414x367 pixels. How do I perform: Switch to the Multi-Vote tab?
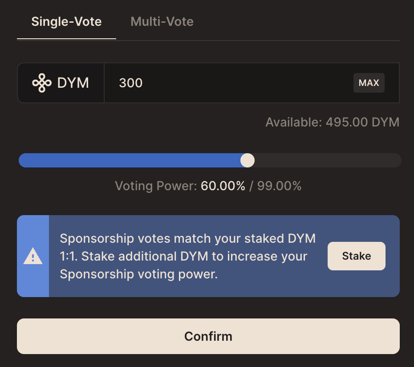[162, 21]
